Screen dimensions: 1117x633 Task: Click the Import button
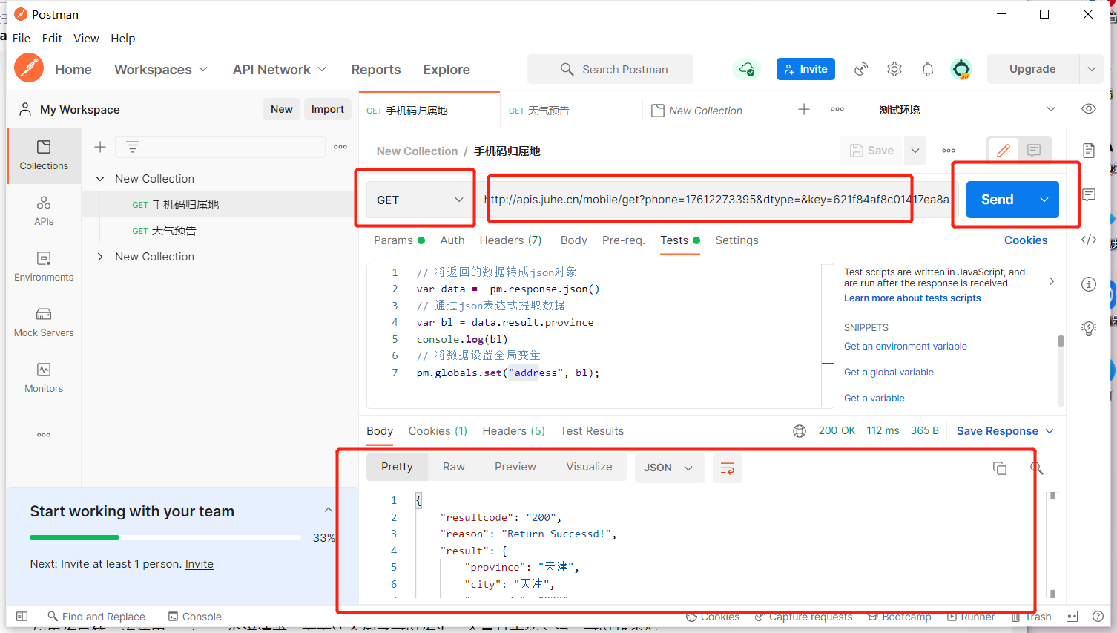(x=327, y=109)
